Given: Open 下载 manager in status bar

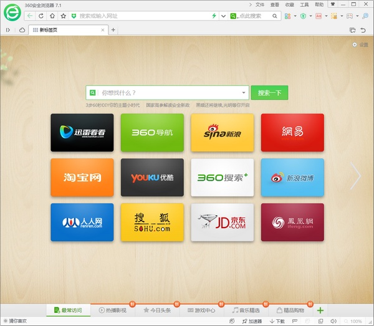Looking at the screenshot, I should pos(277,321).
